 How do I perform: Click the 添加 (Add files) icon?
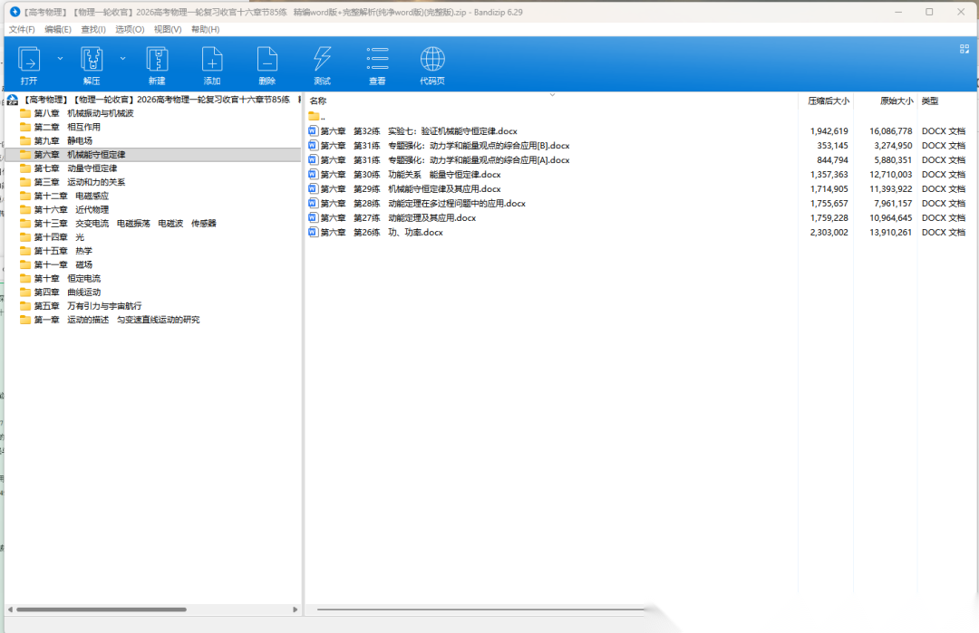coord(212,61)
